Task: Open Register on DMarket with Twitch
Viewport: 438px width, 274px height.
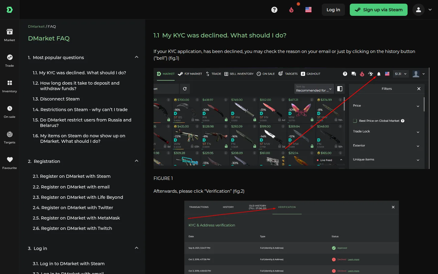Action: [72, 228]
